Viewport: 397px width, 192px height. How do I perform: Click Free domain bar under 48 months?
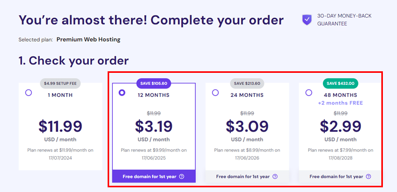point(340,176)
